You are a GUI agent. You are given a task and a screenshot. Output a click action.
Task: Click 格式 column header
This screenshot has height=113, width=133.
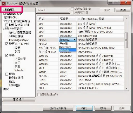click(48, 19)
